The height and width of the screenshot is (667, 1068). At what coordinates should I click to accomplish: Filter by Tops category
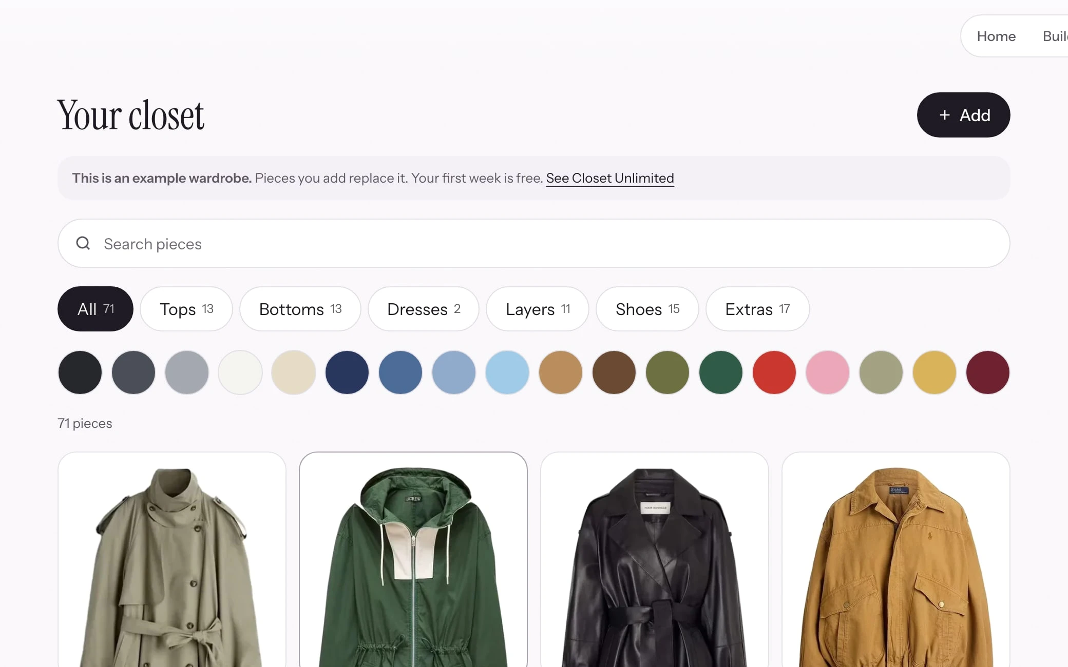(186, 309)
